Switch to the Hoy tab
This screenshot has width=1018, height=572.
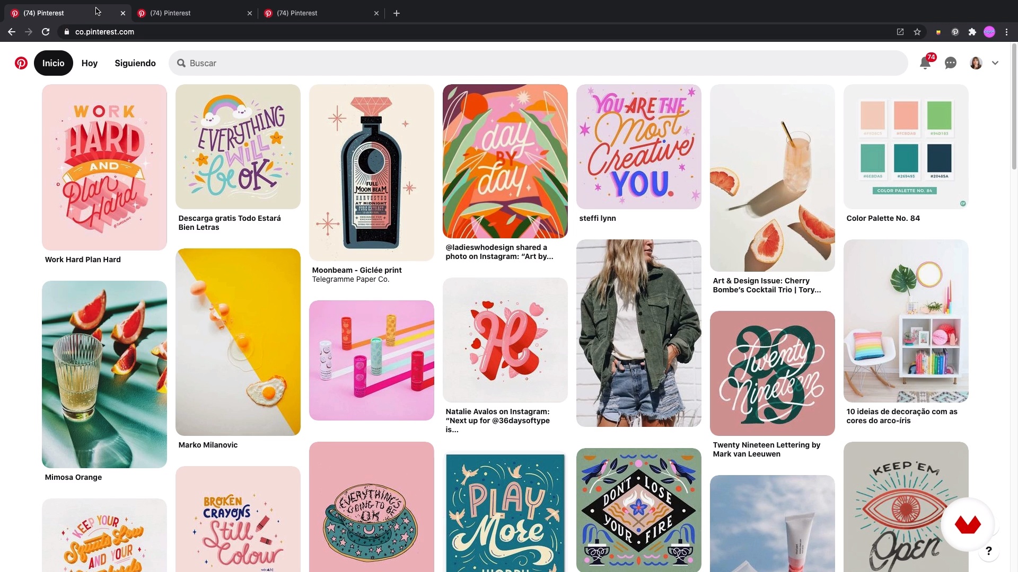(89, 63)
